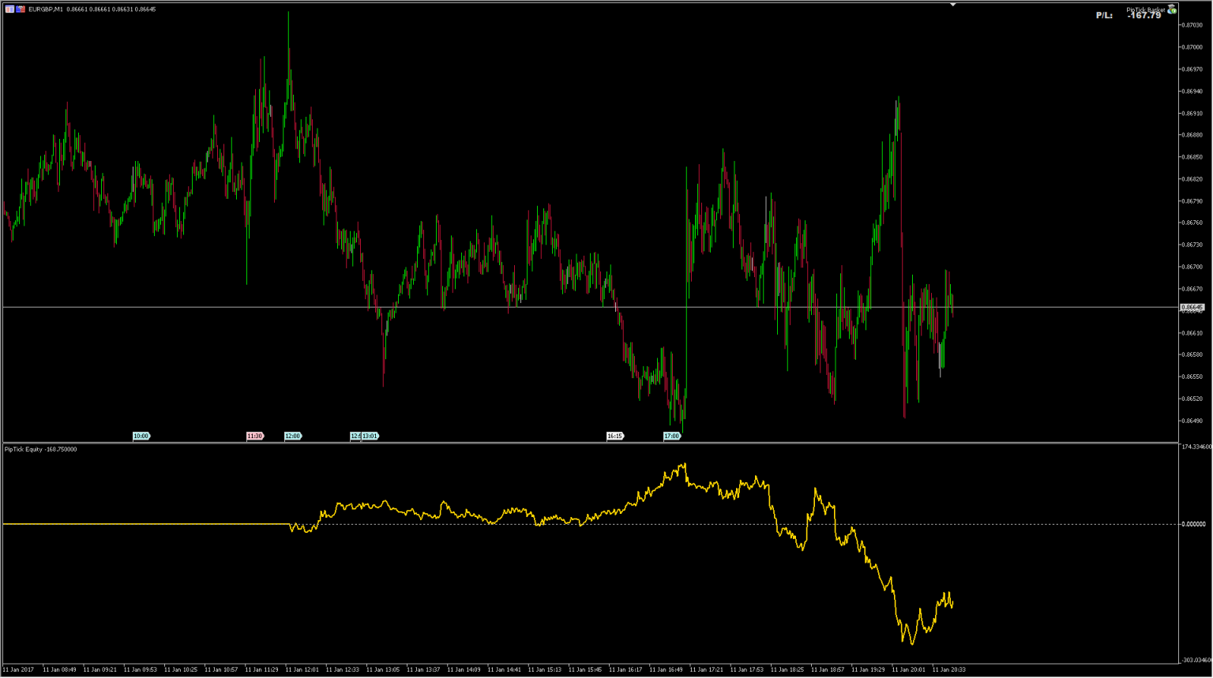Click the 11 Jan 18:25 time axis label

coord(787,670)
